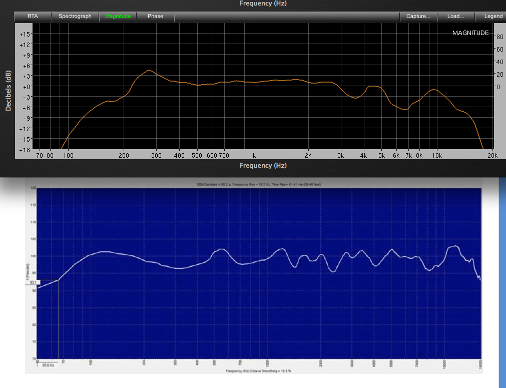Click the 65.6 Hz cursor frequency readout
The width and height of the screenshot is (506, 388).
48,365
